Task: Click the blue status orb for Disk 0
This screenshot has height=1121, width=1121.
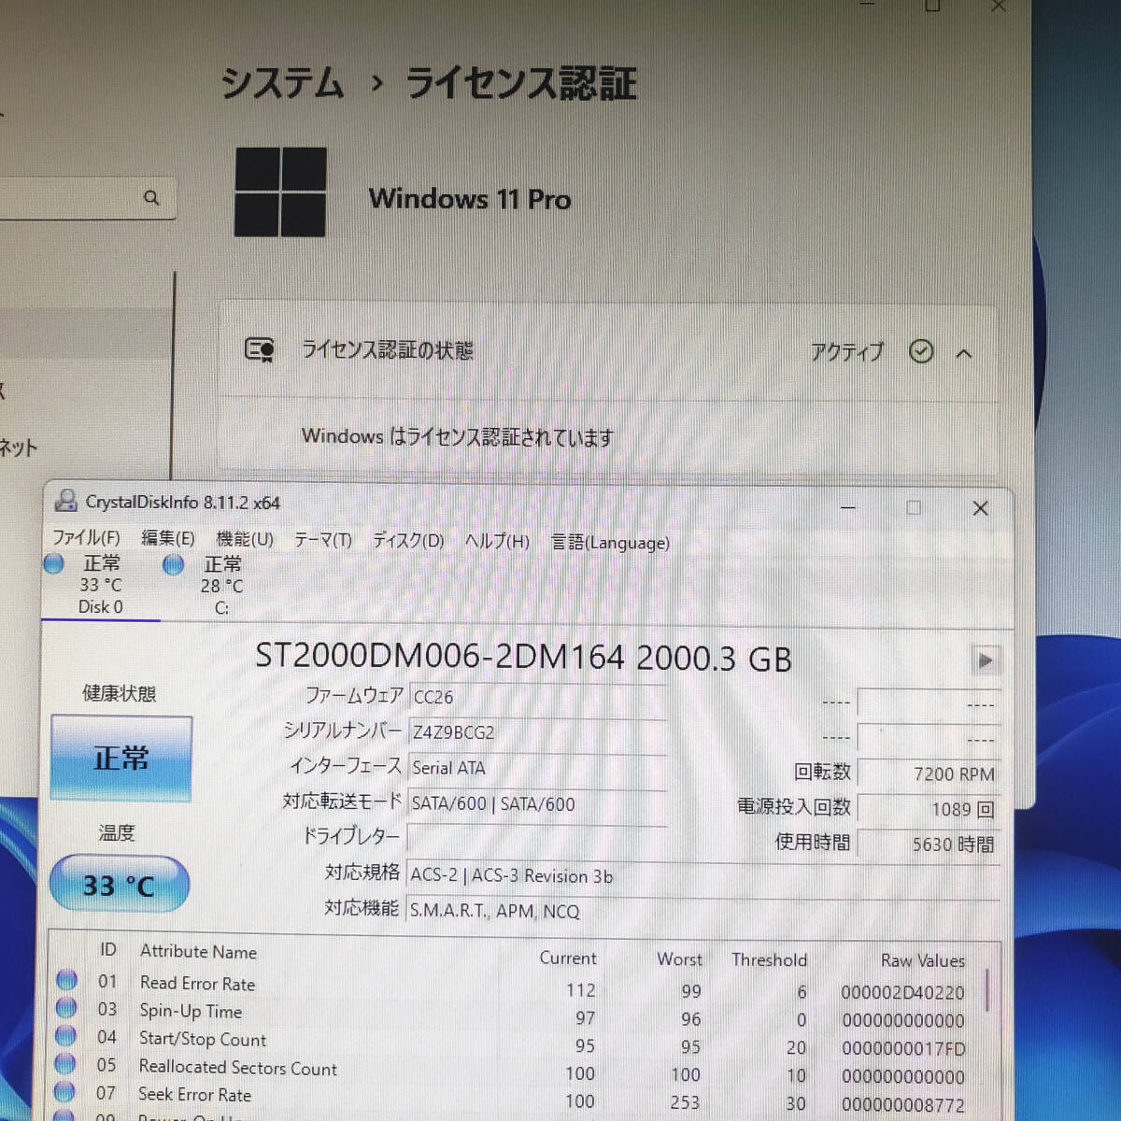Action: click(54, 563)
